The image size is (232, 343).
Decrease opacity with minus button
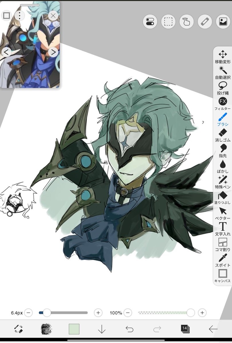[x=128, y=313]
